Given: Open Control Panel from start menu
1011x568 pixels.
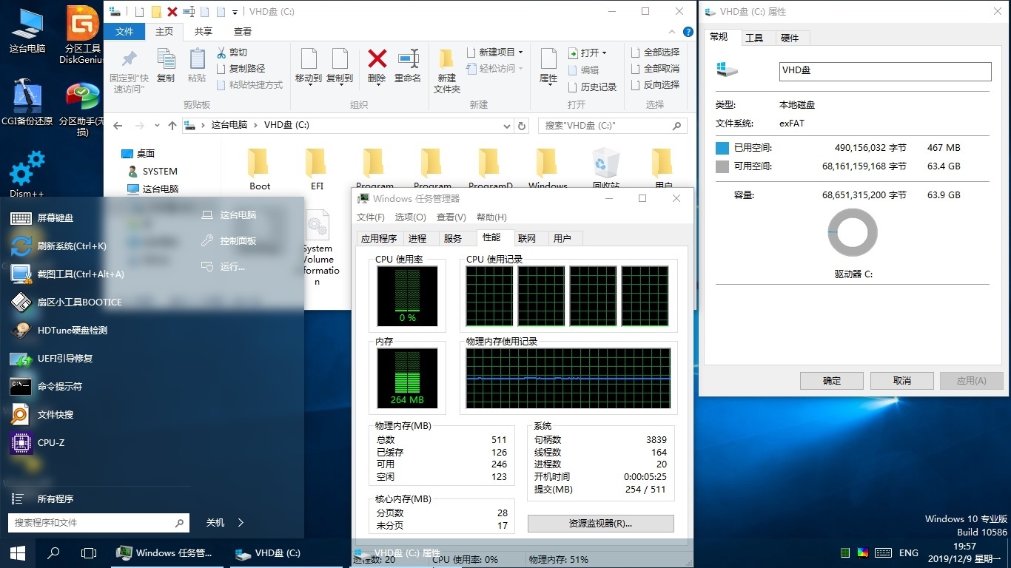Looking at the screenshot, I should pyautogui.click(x=229, y=241).
